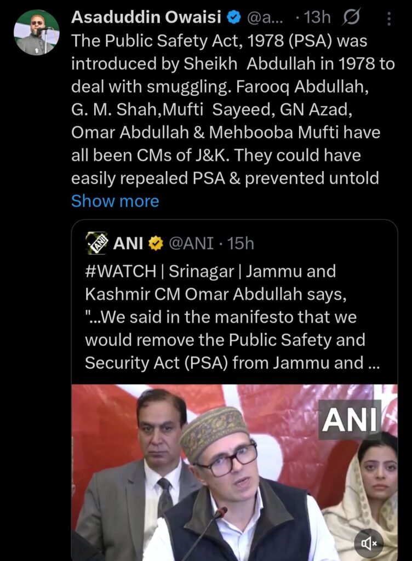Screen dimensions: 412x561
Task: Open Asaduddin Owaisi's profile picture
Action: pos(37,32)
